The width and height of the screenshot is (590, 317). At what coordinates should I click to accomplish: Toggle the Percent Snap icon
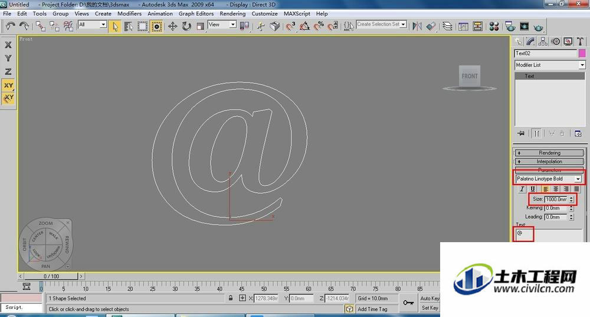(x=319, y=27)
